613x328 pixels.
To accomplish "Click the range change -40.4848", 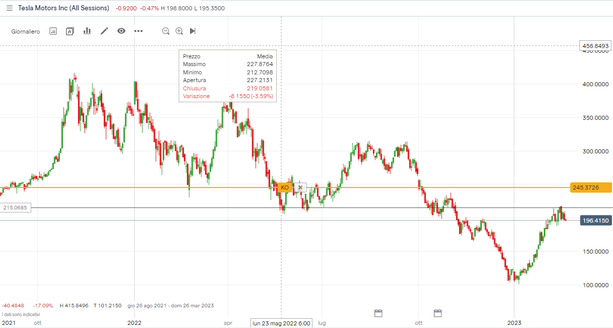I will pos(13,306).
